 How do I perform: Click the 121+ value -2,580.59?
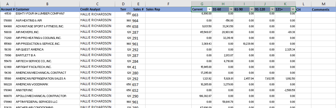[x=285, y=90]
